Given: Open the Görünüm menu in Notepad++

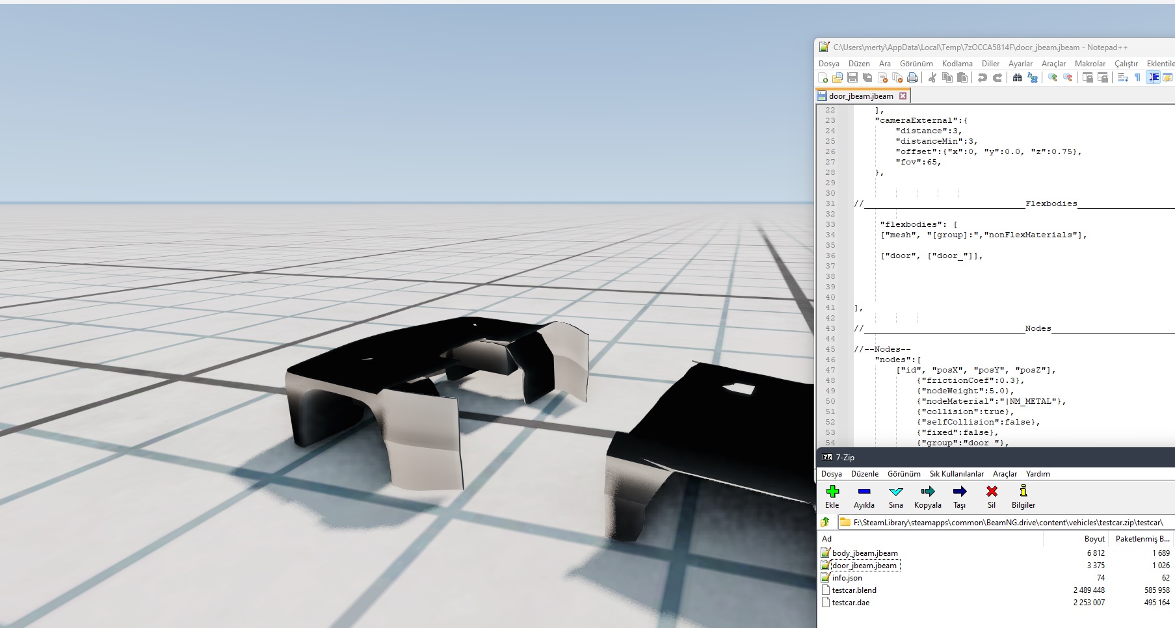Looking at the screenshot, I should 916,64.
